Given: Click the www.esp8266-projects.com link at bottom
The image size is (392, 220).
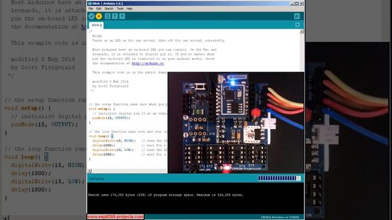Looking at the screenshot, I should (x=115, y=216).
